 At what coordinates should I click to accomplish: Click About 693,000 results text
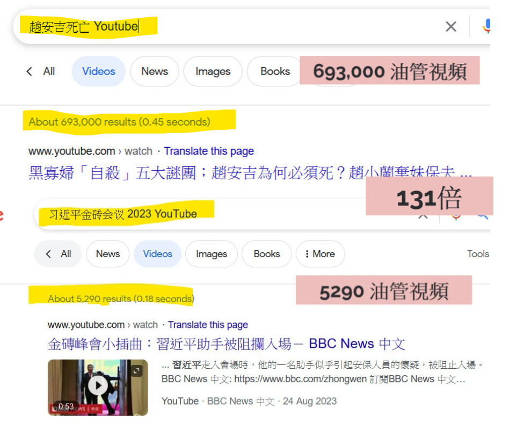(x=119, y=122)
